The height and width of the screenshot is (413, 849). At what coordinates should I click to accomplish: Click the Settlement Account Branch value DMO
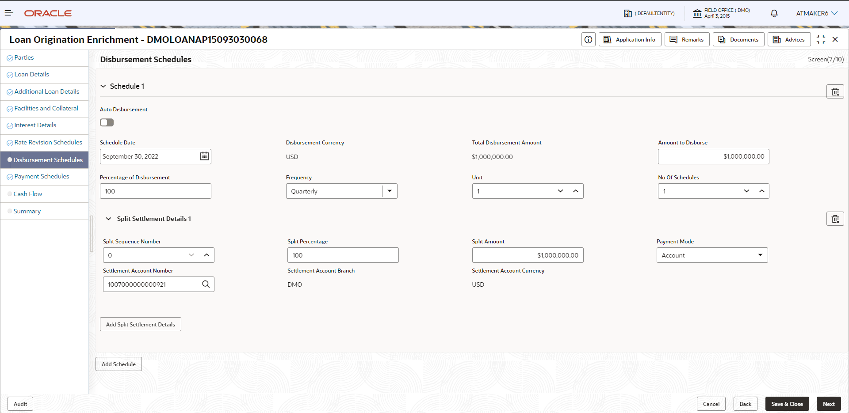click(x=294, y=284)
